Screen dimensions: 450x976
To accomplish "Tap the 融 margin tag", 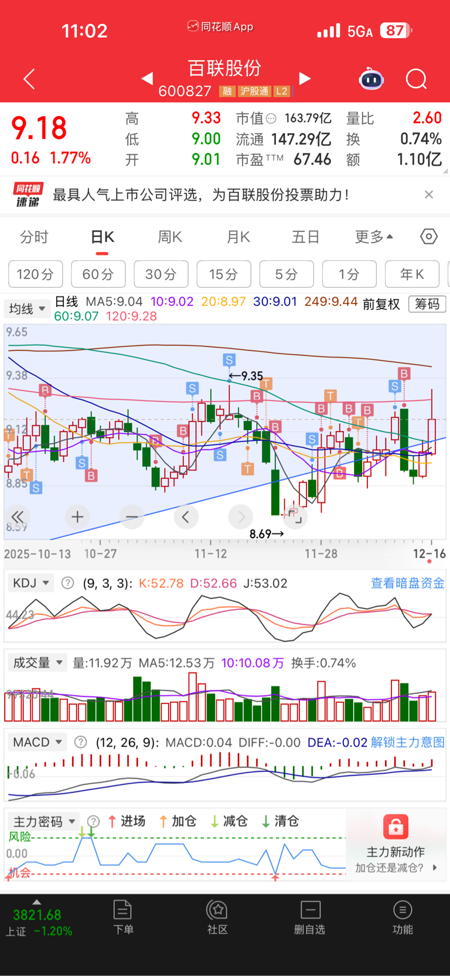I will point(227,91).
